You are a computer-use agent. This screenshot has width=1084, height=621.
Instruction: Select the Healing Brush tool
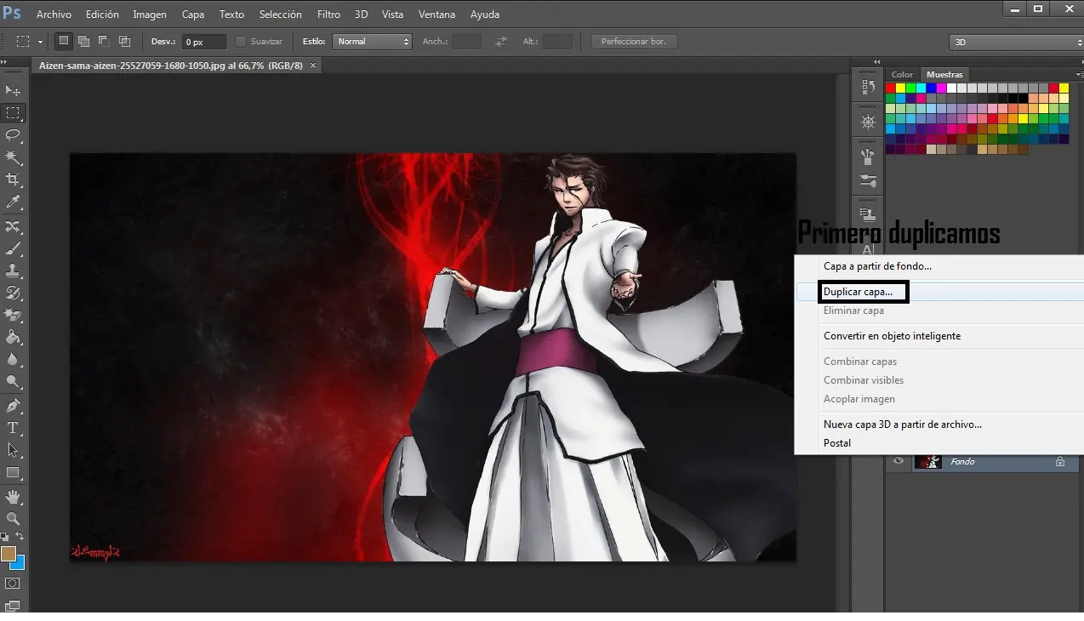pyautogui.click(x=13, y=227)
